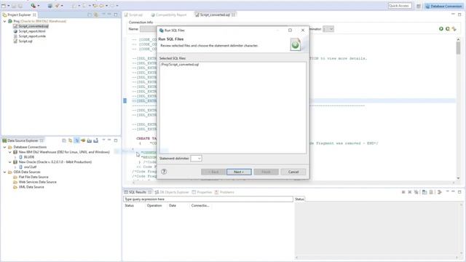
Task: Click Collapse All icon in Project Explorer
Action: point(90,15)
